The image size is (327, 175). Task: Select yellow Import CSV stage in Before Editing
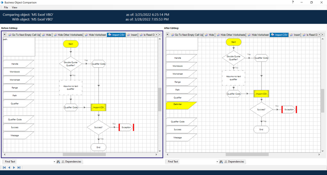click(99, 107)
